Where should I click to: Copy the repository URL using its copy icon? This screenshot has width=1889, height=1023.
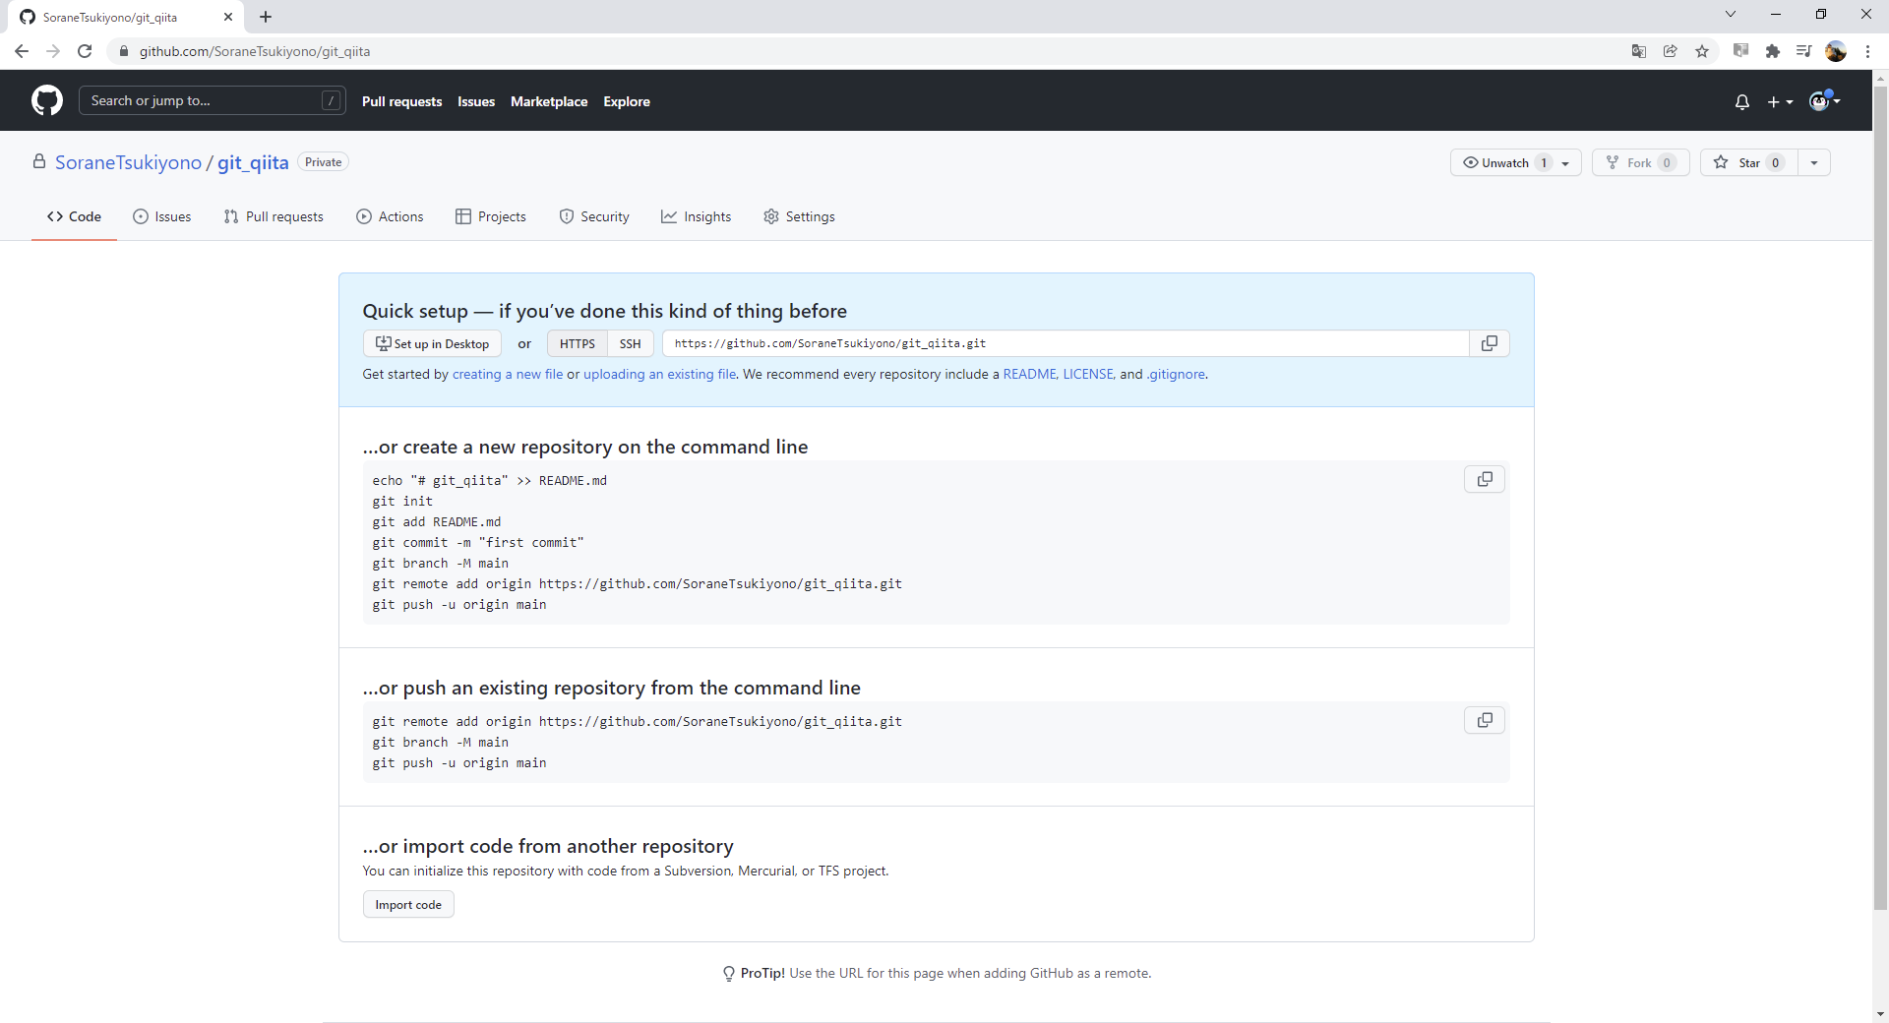coord(1489,343)
